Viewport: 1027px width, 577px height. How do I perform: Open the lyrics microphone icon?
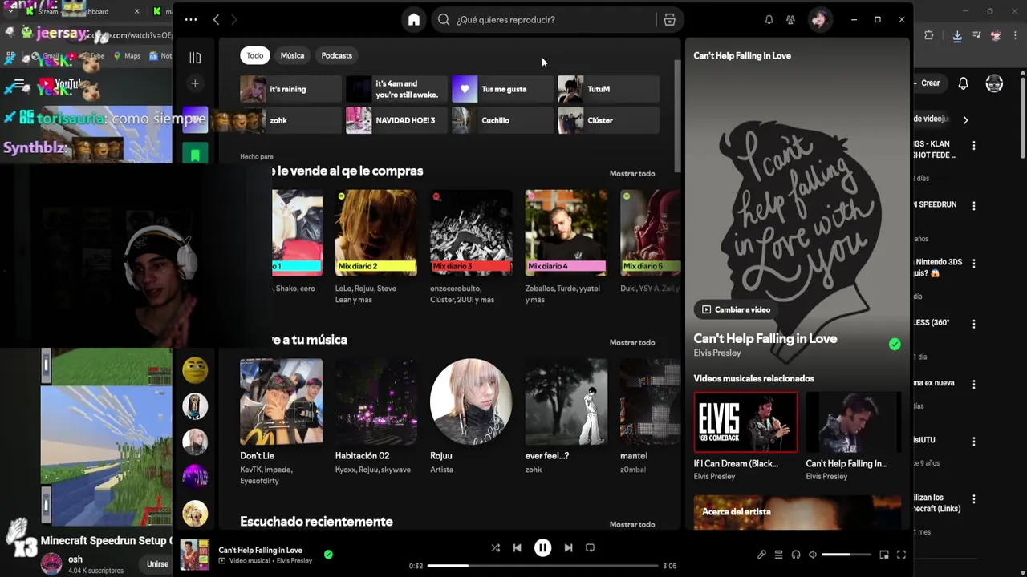pyautogui.click(x=761, y=555)
